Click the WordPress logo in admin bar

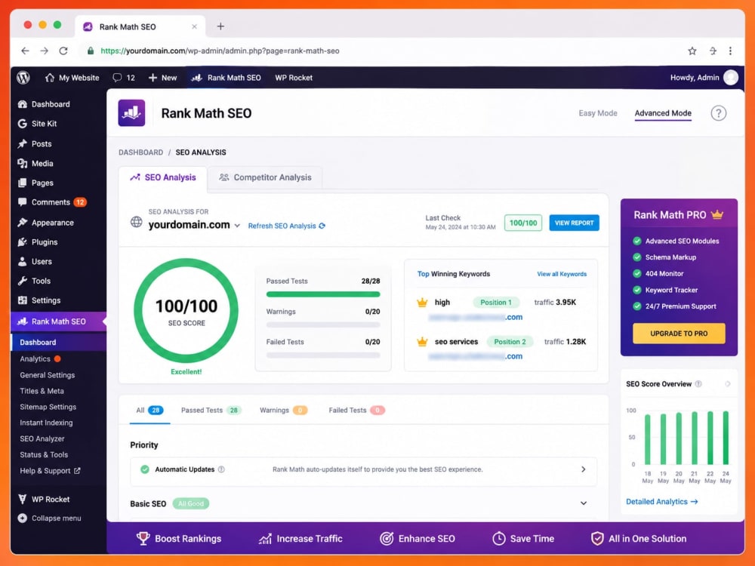23,78
